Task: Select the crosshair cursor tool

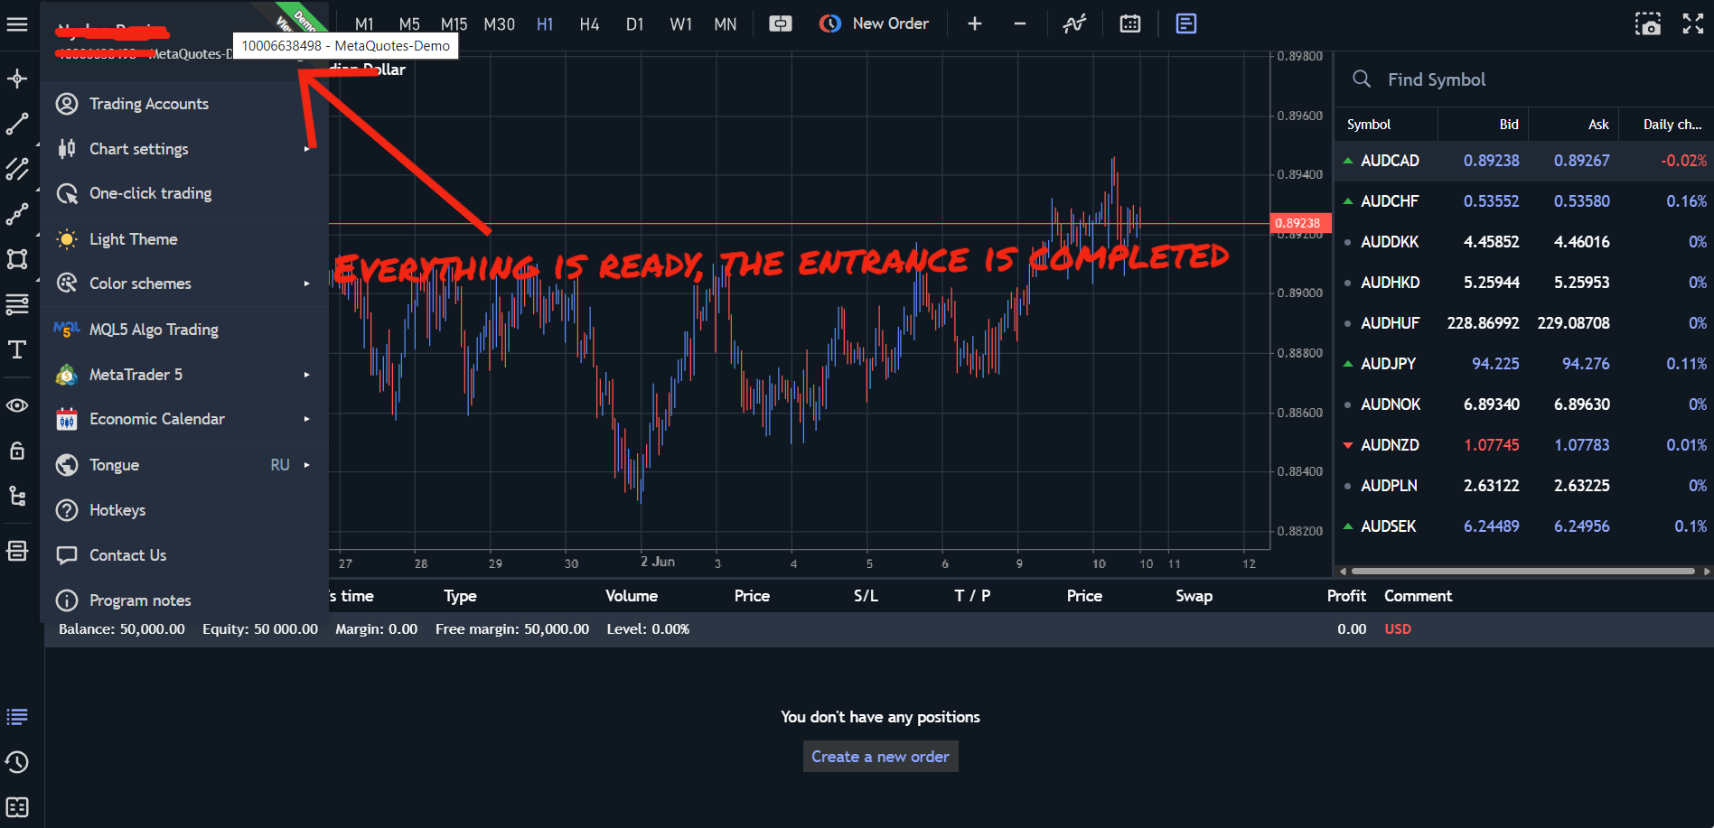Action: coord(17,79)
